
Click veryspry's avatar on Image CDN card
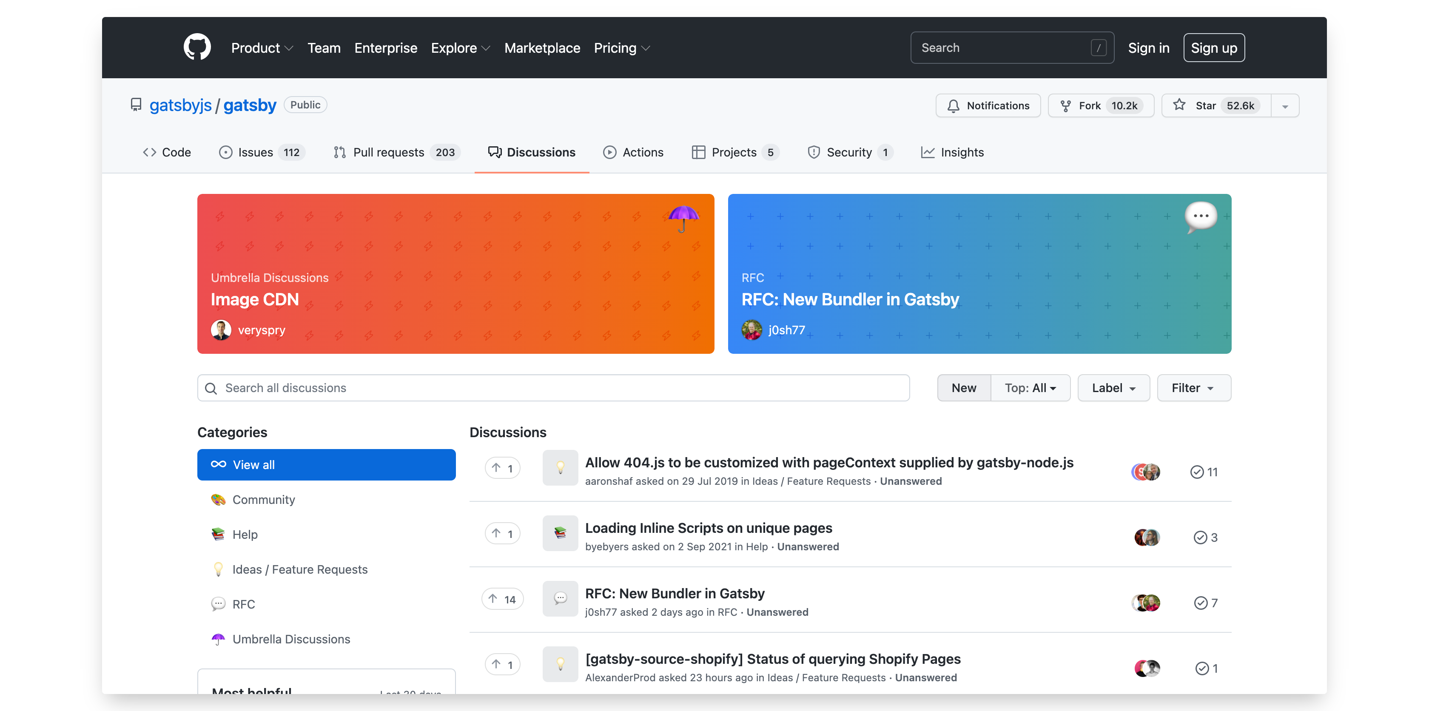point(221,330)
